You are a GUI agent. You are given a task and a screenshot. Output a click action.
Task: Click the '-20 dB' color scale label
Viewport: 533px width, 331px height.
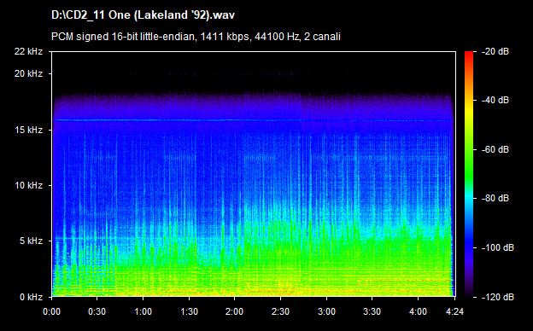coord(495,51)
